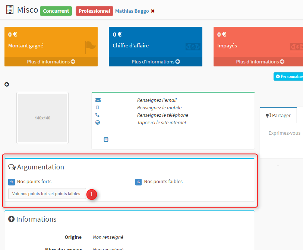Expand Informations with the plus icon
303x250 pixels.
(x=12, y=219)
